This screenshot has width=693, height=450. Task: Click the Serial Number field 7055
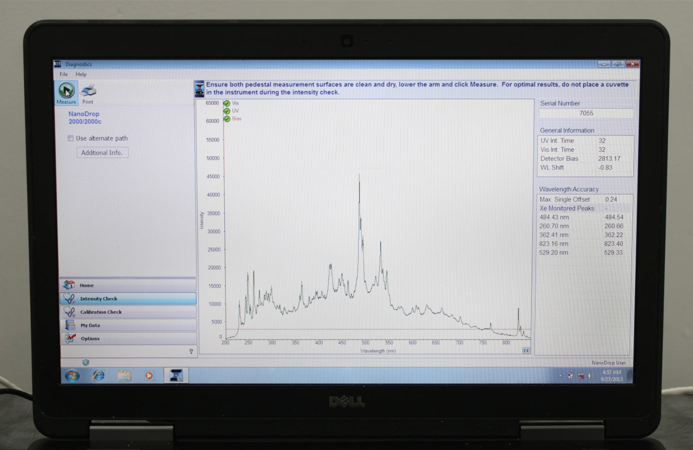point(586,113)
